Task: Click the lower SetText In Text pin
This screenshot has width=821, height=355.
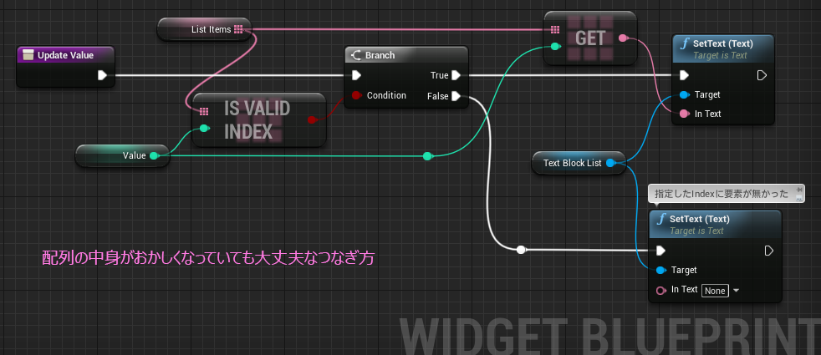Action: [x=660, y=290]
